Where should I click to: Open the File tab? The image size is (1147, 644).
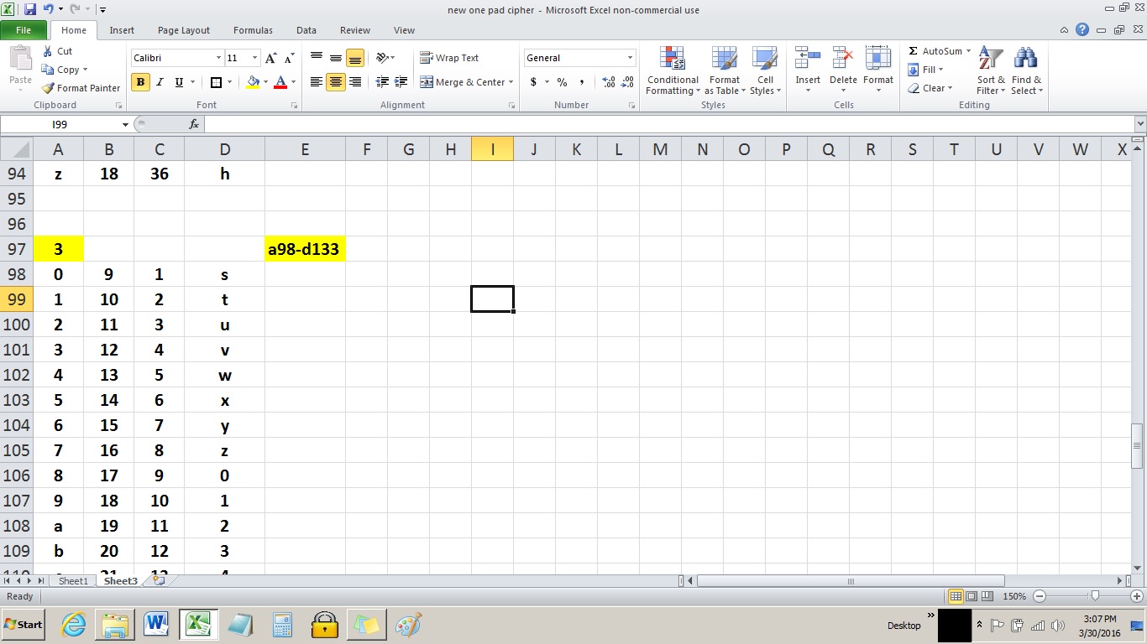(x=24, y=30)
